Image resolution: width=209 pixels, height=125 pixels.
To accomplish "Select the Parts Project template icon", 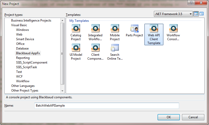I will (134, 29).
